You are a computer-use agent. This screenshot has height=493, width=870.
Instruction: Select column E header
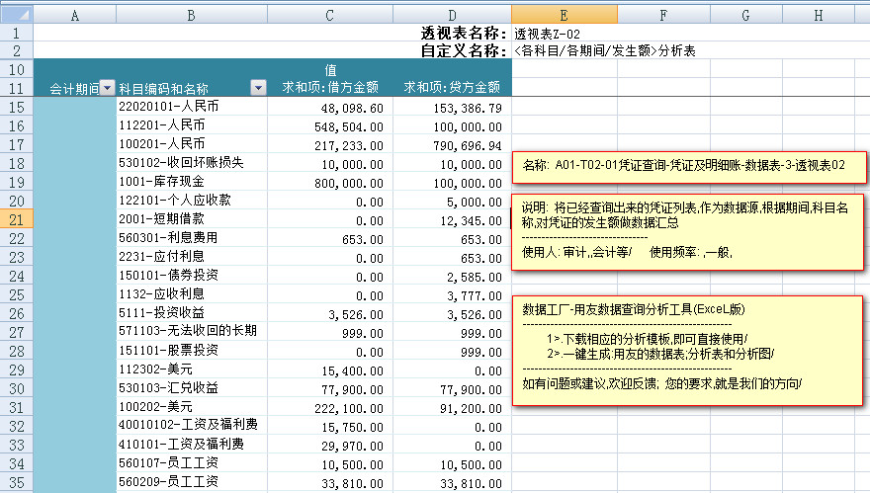click(563, 16)
